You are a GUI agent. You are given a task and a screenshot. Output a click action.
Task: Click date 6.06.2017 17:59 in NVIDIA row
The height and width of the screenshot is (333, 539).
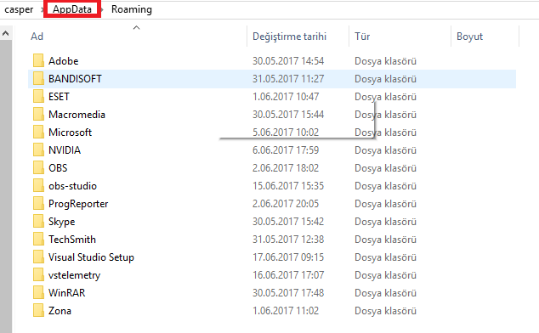click(x=286, y=150)
